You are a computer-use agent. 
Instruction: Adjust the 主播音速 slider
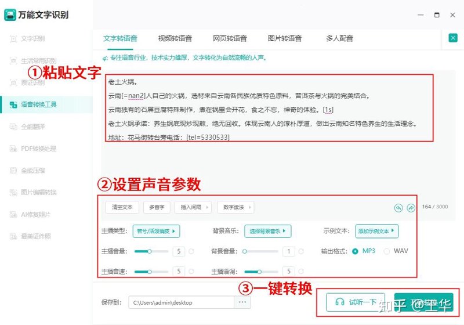151,272
